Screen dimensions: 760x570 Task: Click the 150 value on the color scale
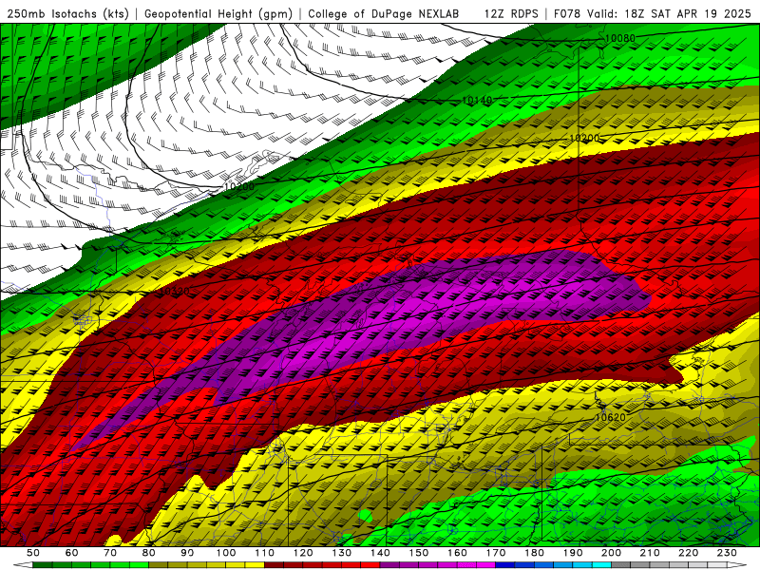(419, 553)
